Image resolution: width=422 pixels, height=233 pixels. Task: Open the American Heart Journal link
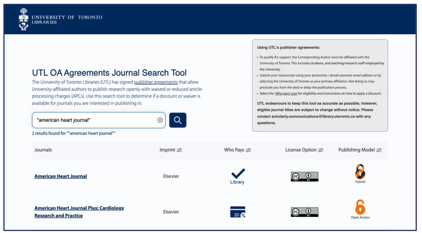click(60, 176)
